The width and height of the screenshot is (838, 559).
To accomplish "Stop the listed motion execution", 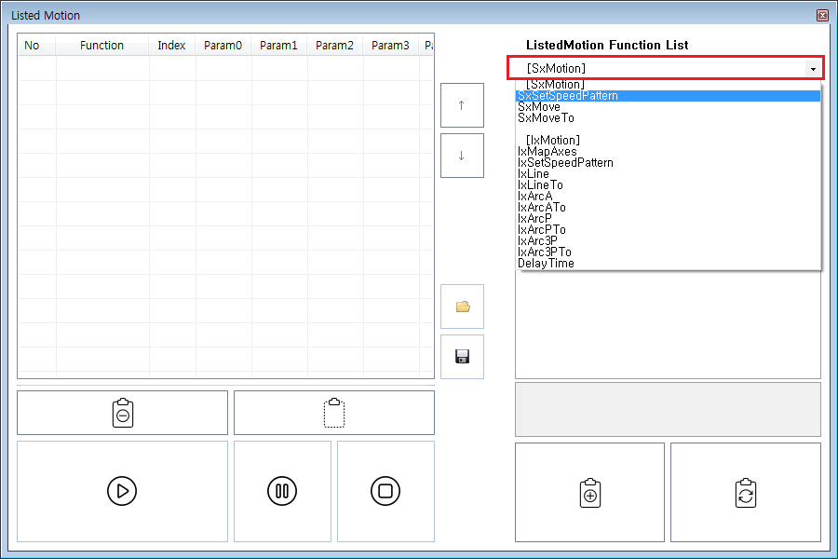I will coord(385,491).
